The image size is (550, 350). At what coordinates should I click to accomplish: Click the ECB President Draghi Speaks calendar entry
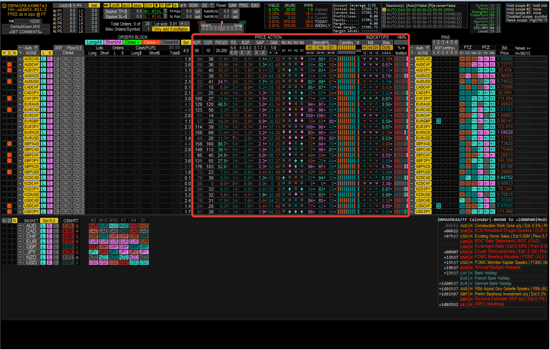click(x=510, y=230)
